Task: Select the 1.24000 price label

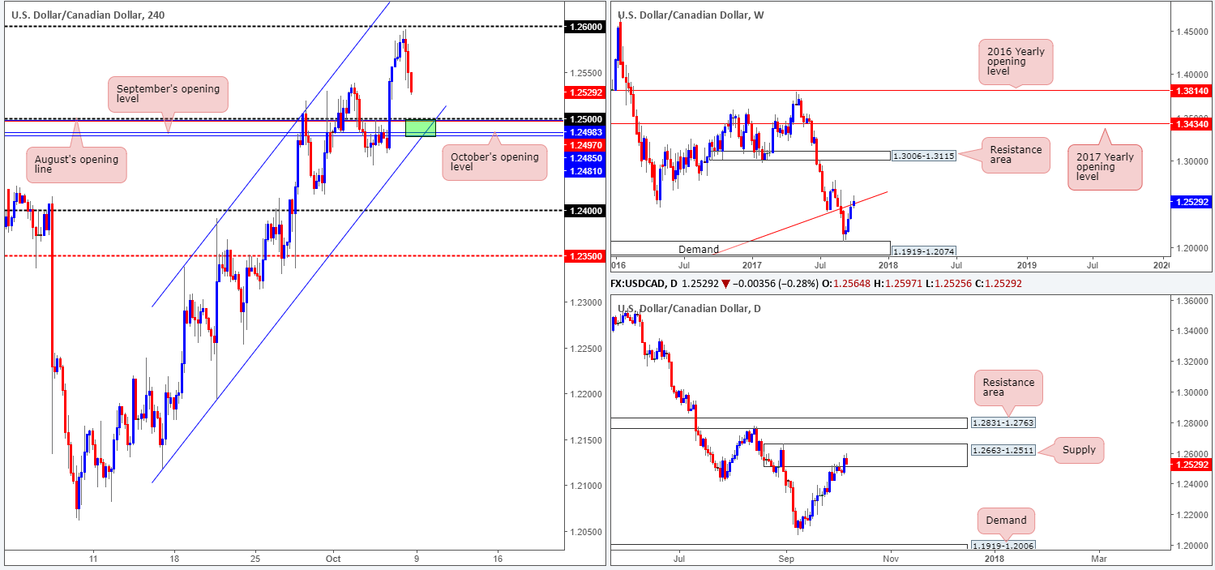Action: [584, 210]
